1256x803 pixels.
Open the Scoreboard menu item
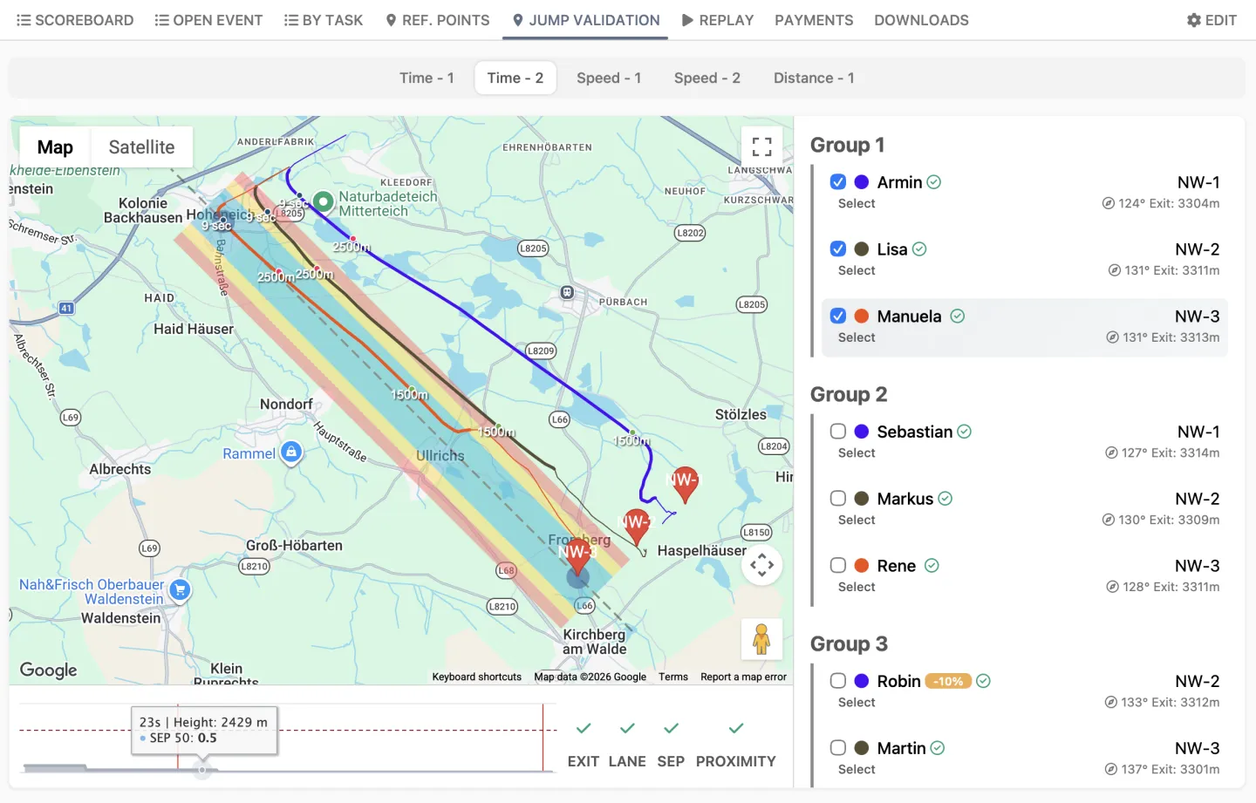tap(75, 20)
